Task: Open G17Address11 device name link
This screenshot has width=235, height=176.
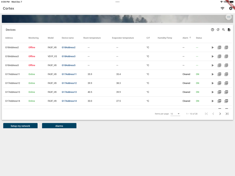Action: click(x=69, y=74)
